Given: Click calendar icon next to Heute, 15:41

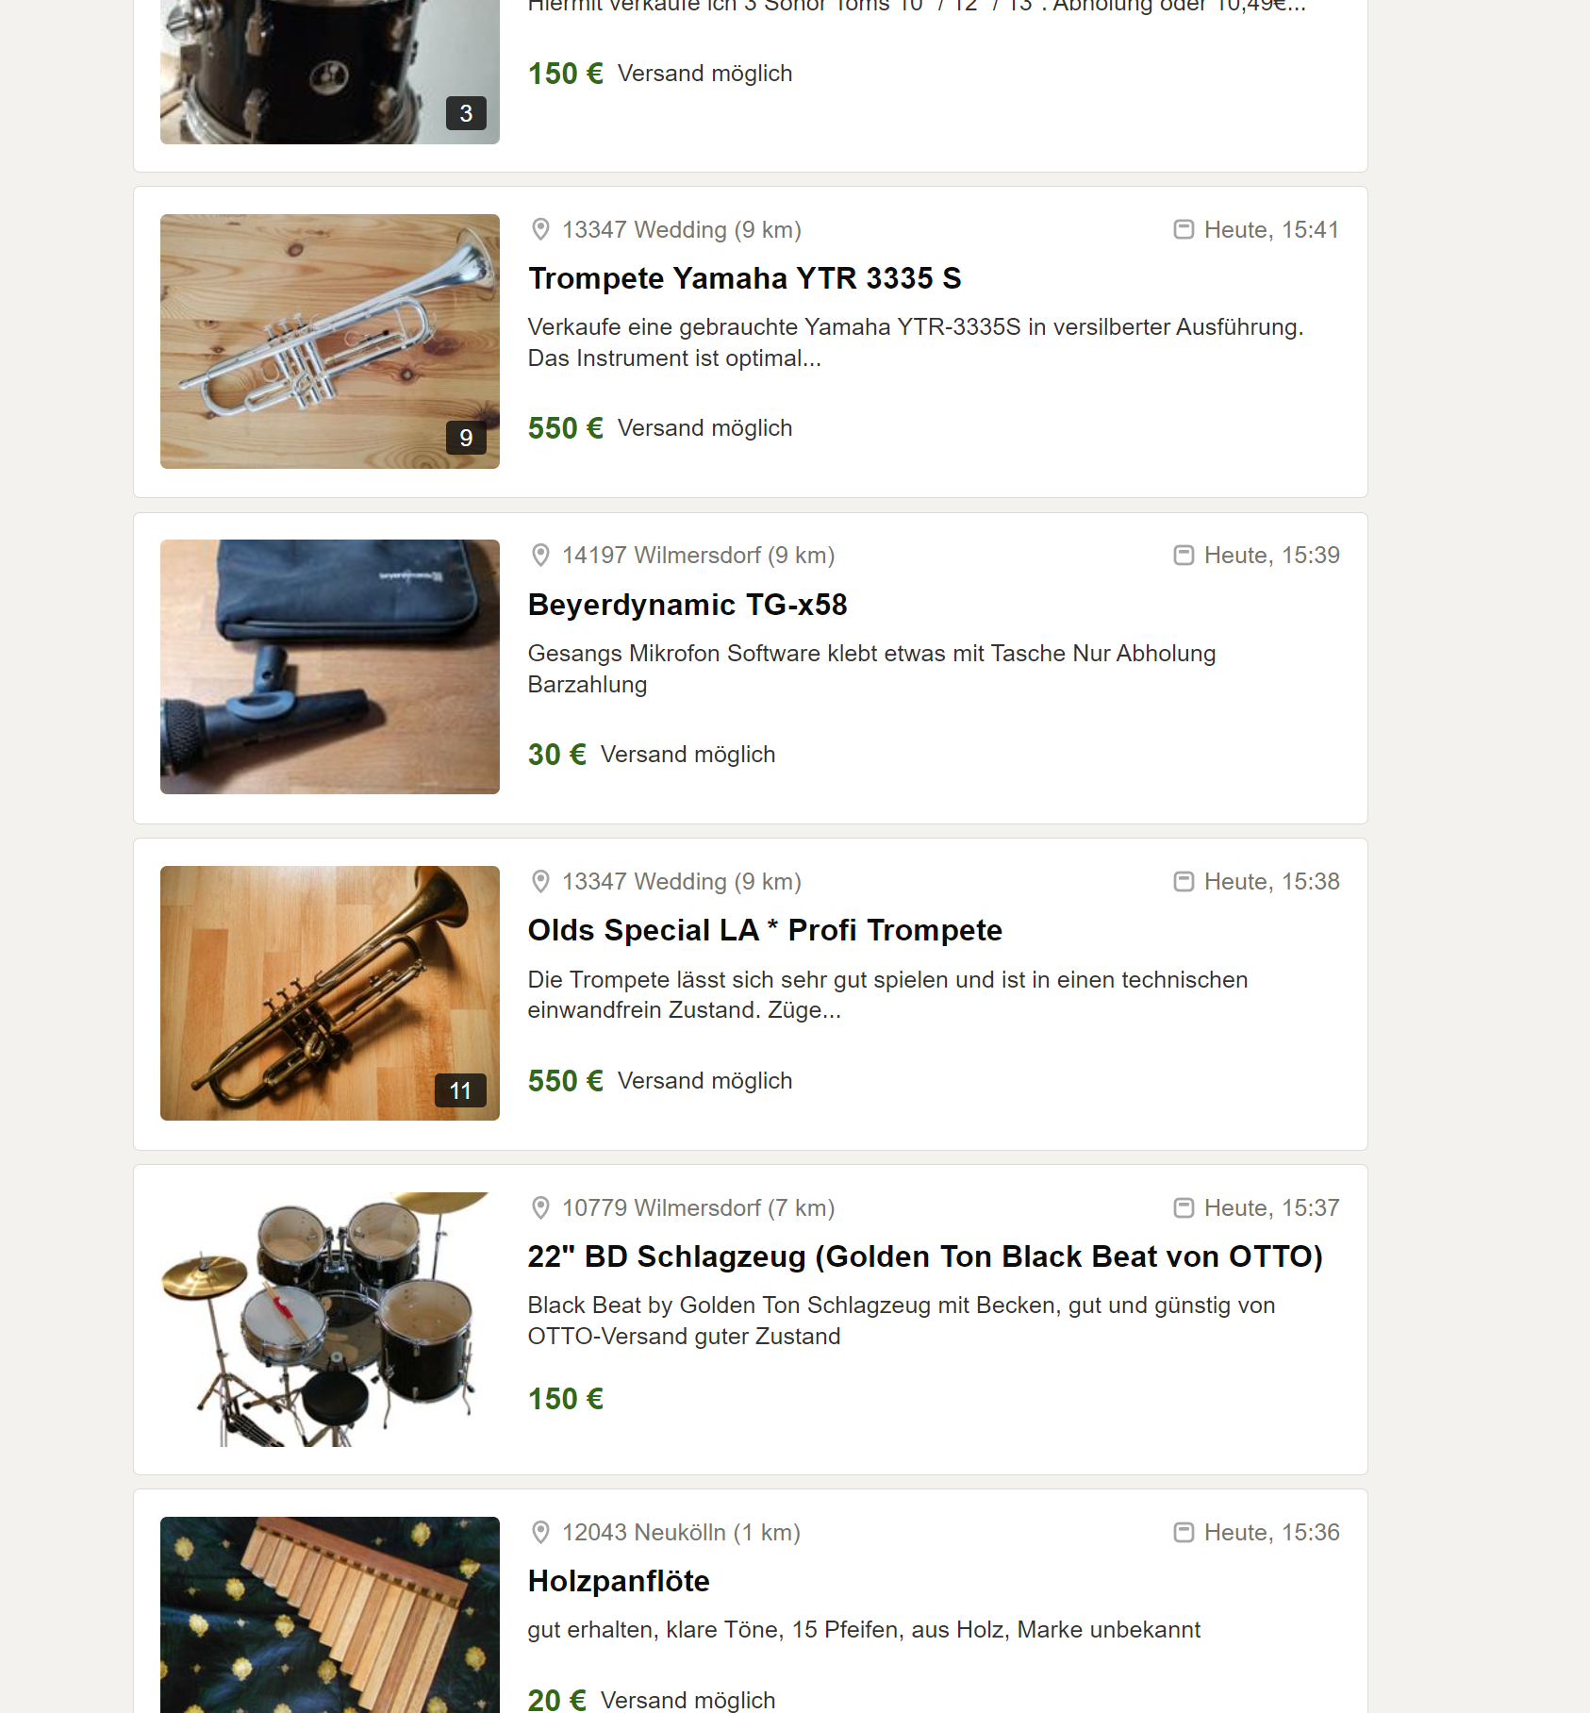Looking at the screenshot, I should coord(1184,229).
